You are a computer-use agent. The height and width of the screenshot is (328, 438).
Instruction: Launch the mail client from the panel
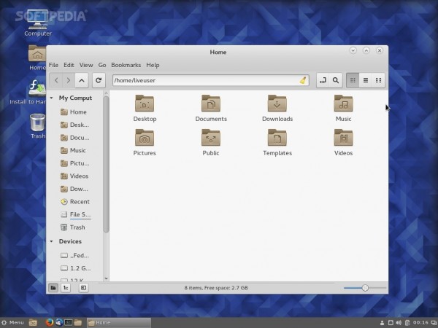[59, 323]
